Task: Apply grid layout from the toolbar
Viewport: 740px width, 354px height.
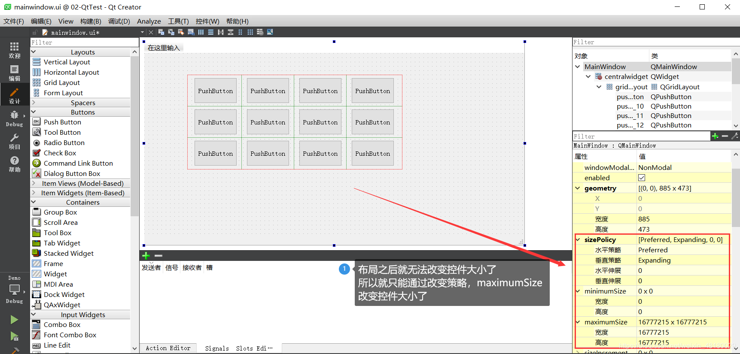Action: [x=250, y=32]
